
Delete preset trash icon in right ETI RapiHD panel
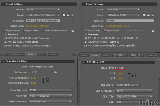tap(152, 15)
